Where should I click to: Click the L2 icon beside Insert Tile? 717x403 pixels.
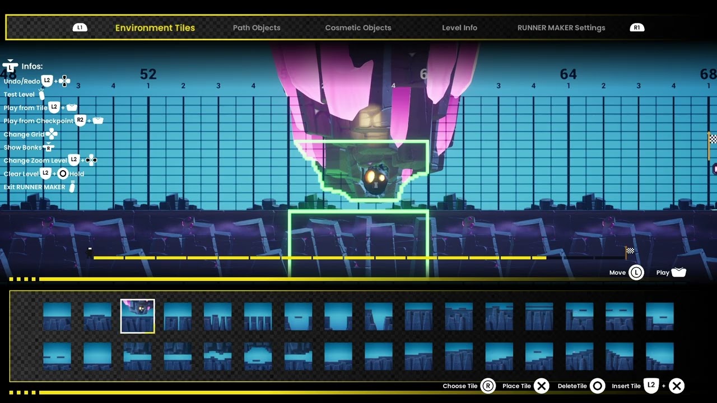point(651,385)
